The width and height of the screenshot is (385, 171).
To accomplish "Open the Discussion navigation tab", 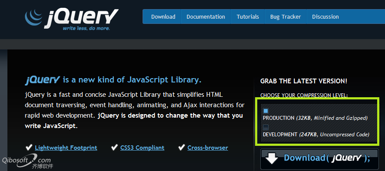I will [x=325, y=16].
